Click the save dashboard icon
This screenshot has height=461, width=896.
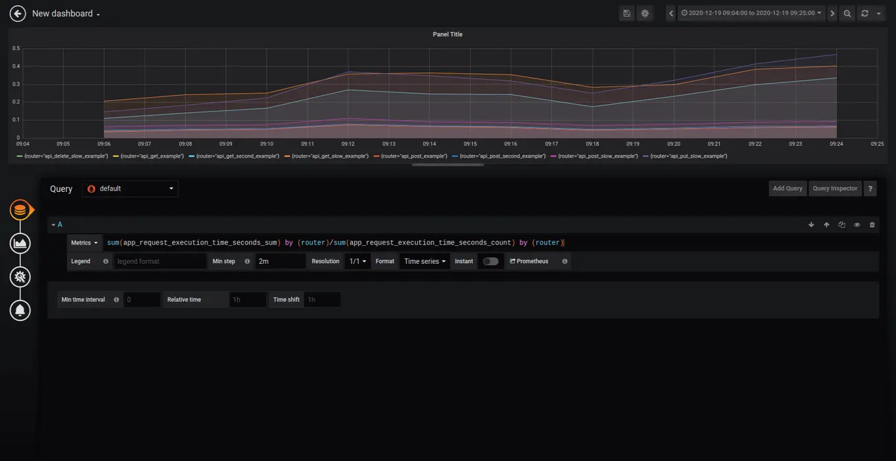click(627, 13)
